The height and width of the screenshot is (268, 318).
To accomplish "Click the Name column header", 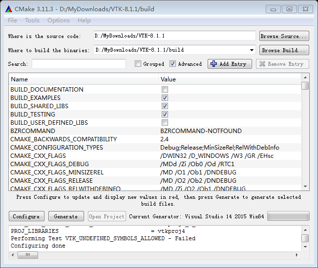I will coord(84,79).
